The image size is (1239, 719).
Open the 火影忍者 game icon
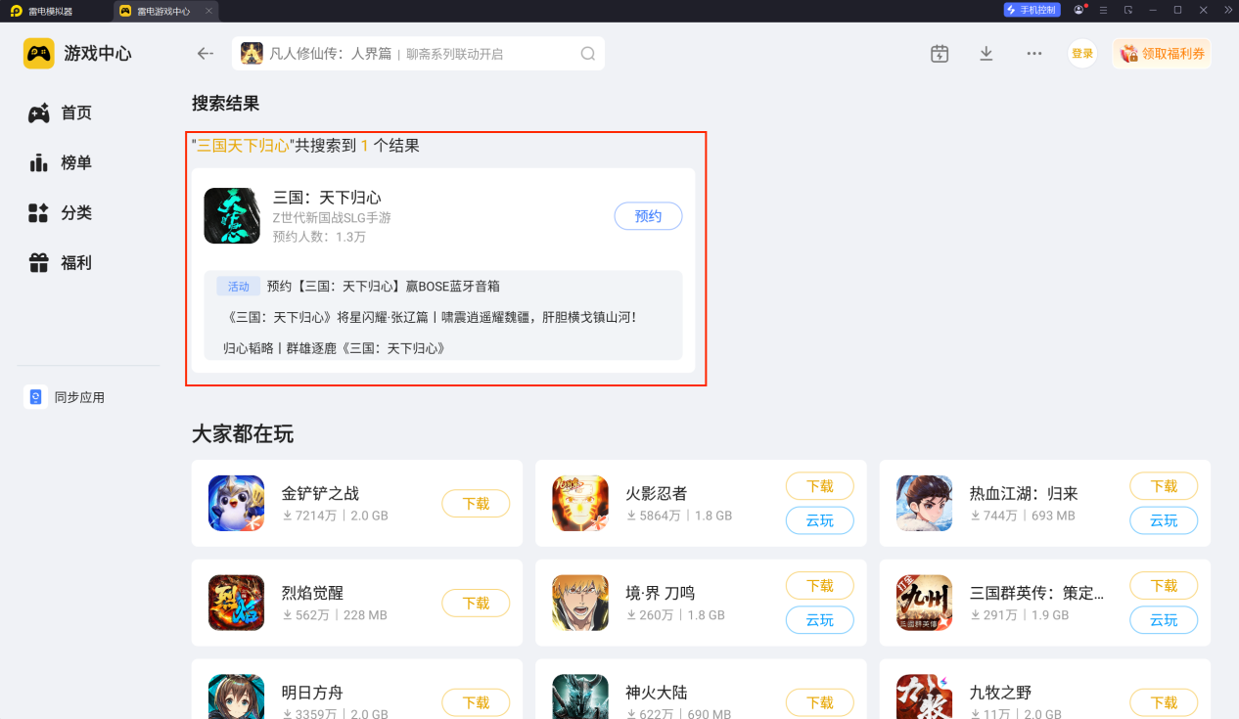click(x=580, y=503)
